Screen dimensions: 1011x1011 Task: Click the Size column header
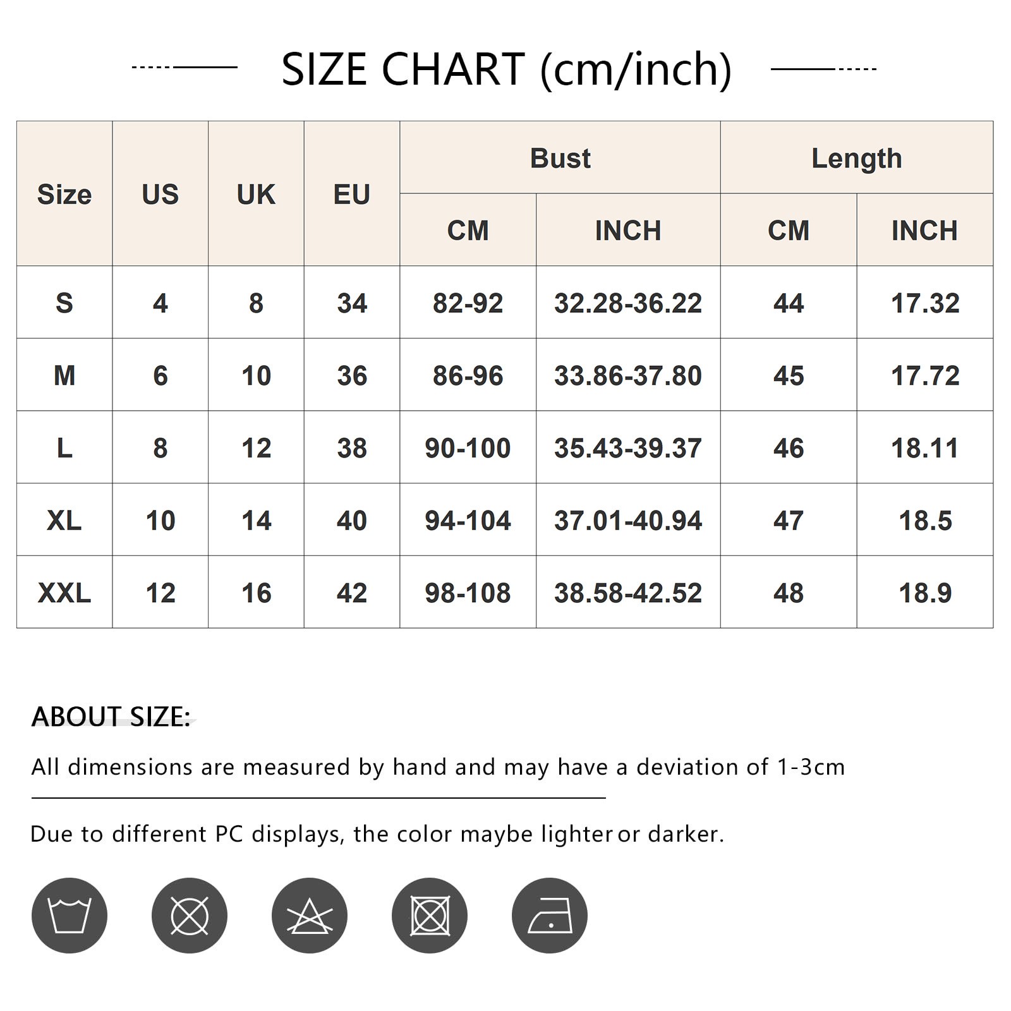[x=64, y=194]
